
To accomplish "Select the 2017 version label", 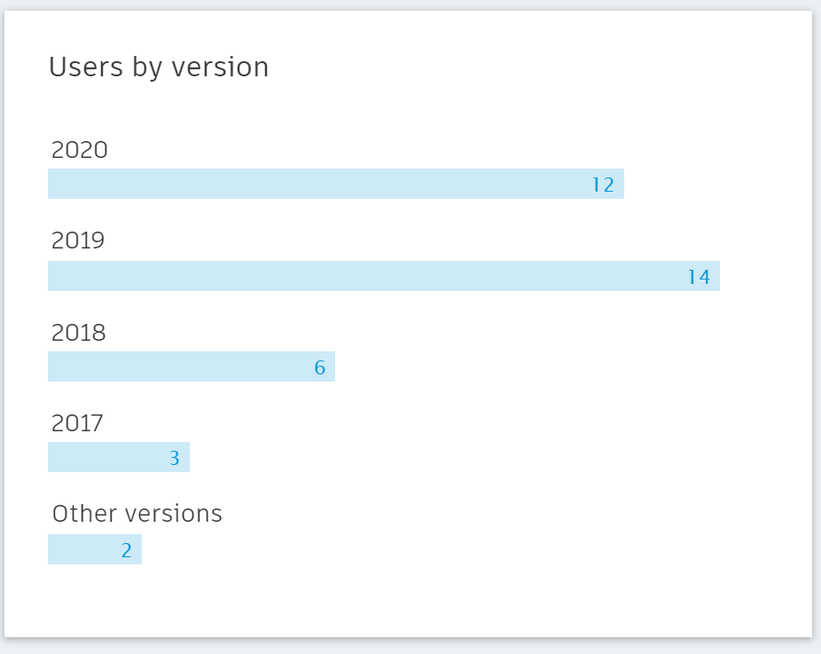I will (77, 423).
